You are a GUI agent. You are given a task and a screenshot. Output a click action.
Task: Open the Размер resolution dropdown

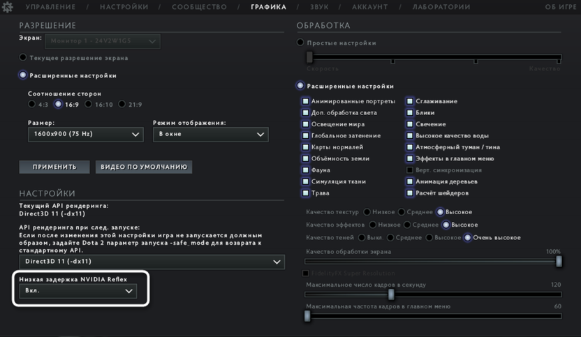[x=85, y=134]
